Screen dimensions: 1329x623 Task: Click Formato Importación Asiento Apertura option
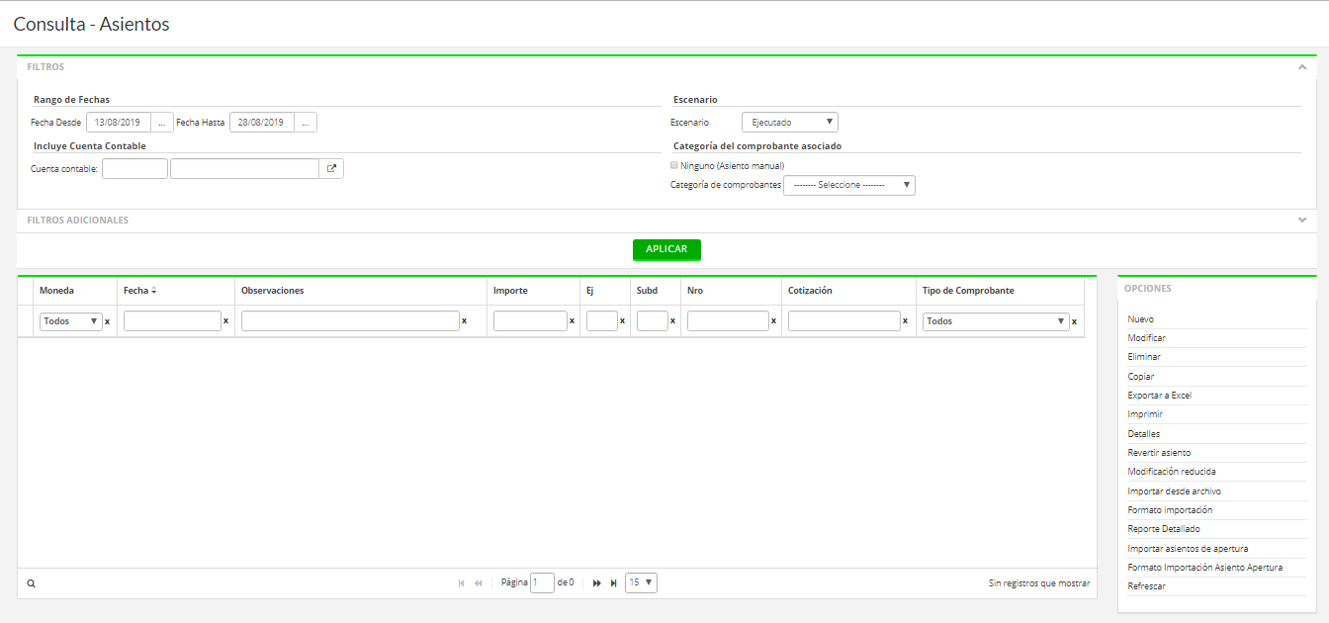click(x=1205, y=568)
